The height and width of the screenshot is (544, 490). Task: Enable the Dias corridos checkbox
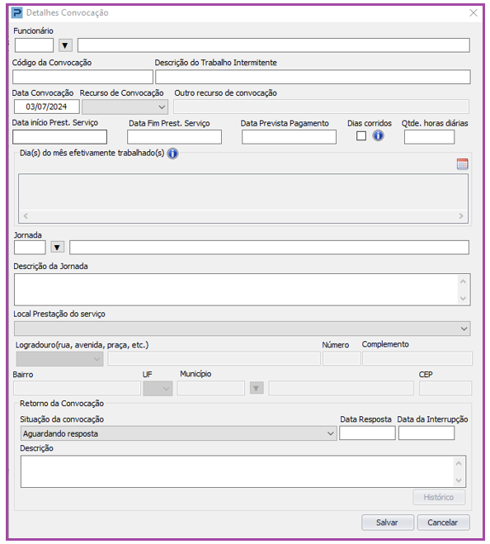tap(361, 135)
